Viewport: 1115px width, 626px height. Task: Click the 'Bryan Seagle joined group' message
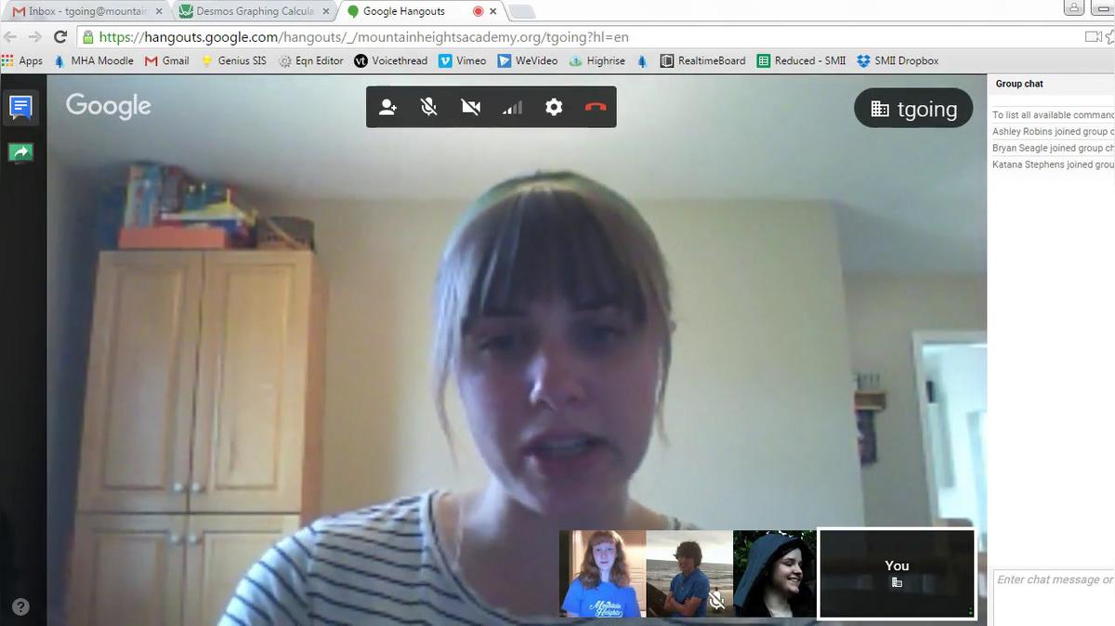1053,148
